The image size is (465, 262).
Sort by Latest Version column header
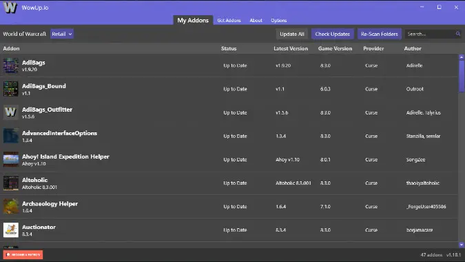(x=291, y=48)
